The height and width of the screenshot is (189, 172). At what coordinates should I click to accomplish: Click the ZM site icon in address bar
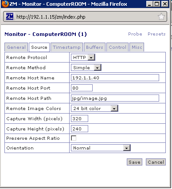pos(10,16)
